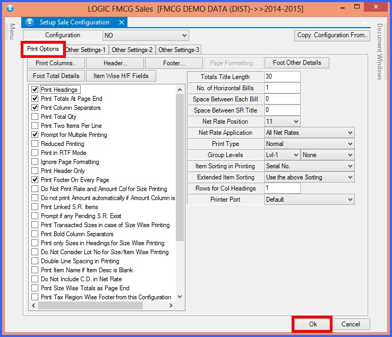The width and height of the screenshot is (392, 337).
Task: Open Group Levels None dropdown
Action: [x=328, y=155]
